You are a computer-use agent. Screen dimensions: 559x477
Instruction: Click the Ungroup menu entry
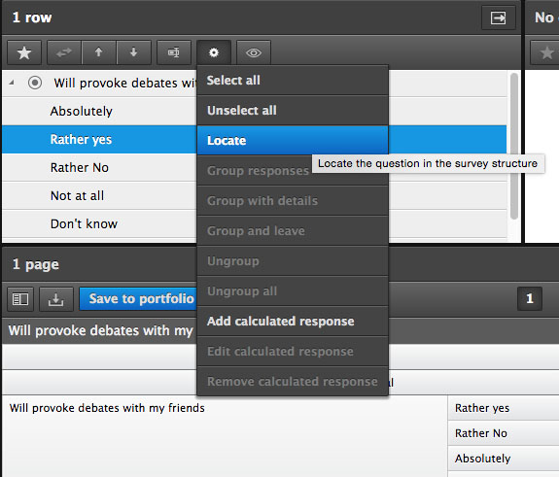pos(293,260)
